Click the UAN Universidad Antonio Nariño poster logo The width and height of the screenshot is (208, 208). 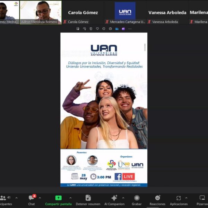[x=104, y=50]
